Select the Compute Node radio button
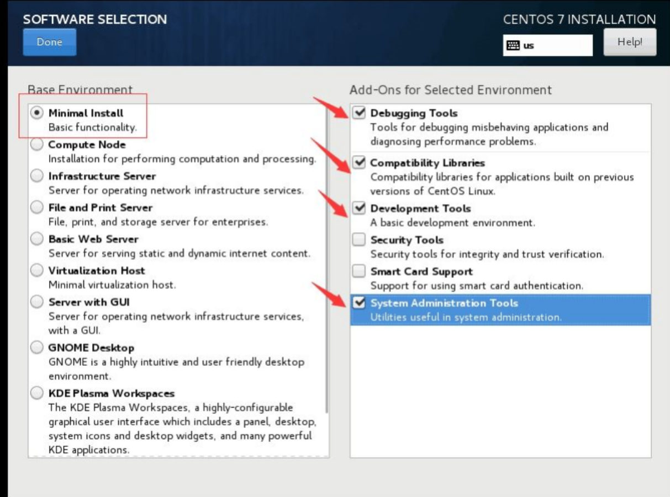670x497 pixels. point(36,145)
